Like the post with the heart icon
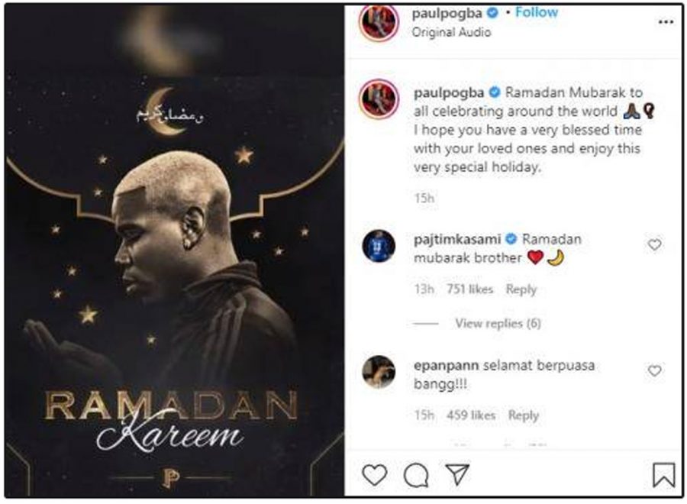687x504 pixels. pyautogui.click(x=375, y=475)
